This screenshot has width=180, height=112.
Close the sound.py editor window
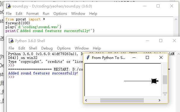click(172, 6)
